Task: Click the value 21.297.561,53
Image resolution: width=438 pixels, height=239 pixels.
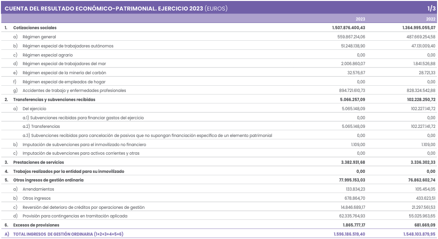Action: (424, 207)
